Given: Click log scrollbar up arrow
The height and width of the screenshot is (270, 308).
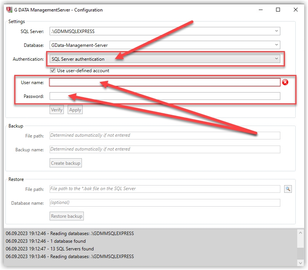Looking at the screenshot, I should tap(300, 233).
